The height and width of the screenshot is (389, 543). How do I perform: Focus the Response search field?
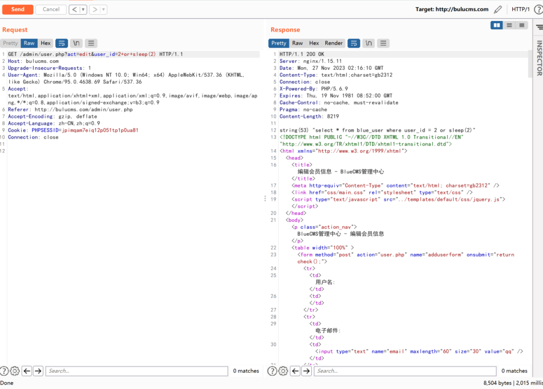click(405, 371)
